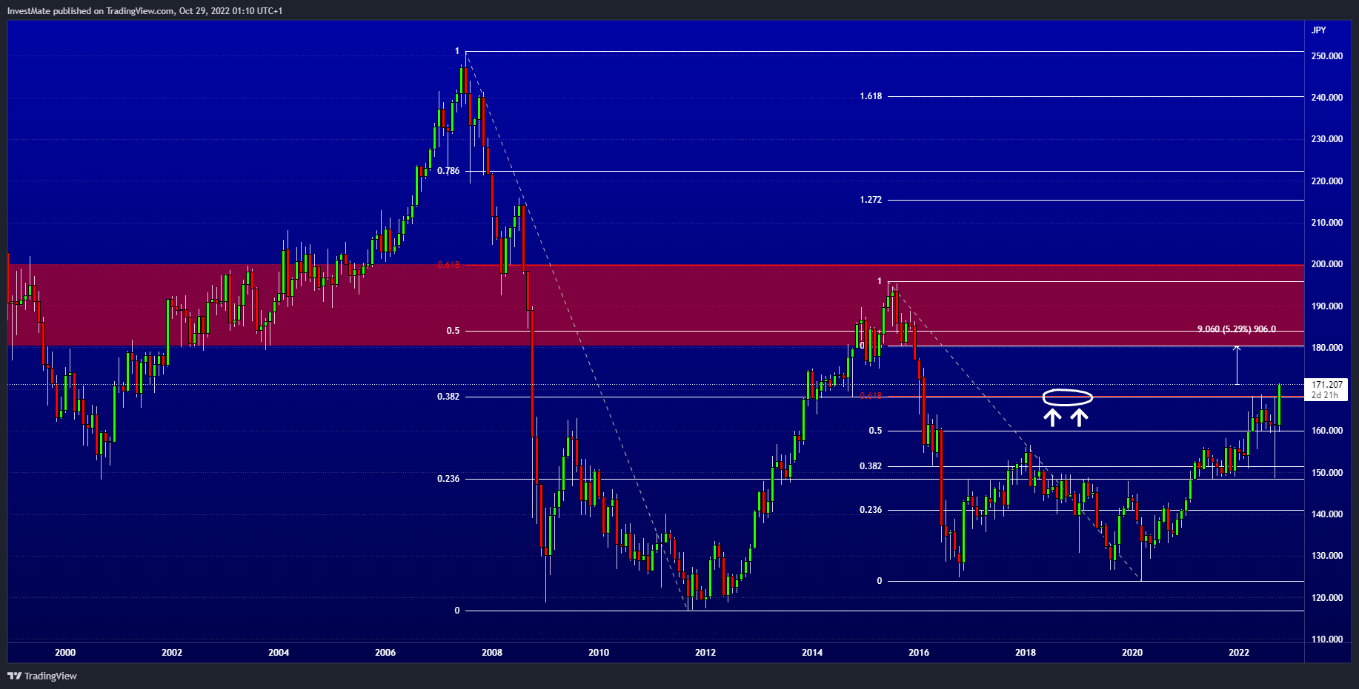
Task: Select the 0.382 label of the 2015-2020 Fibonacci
Action: tap(871, 466)
